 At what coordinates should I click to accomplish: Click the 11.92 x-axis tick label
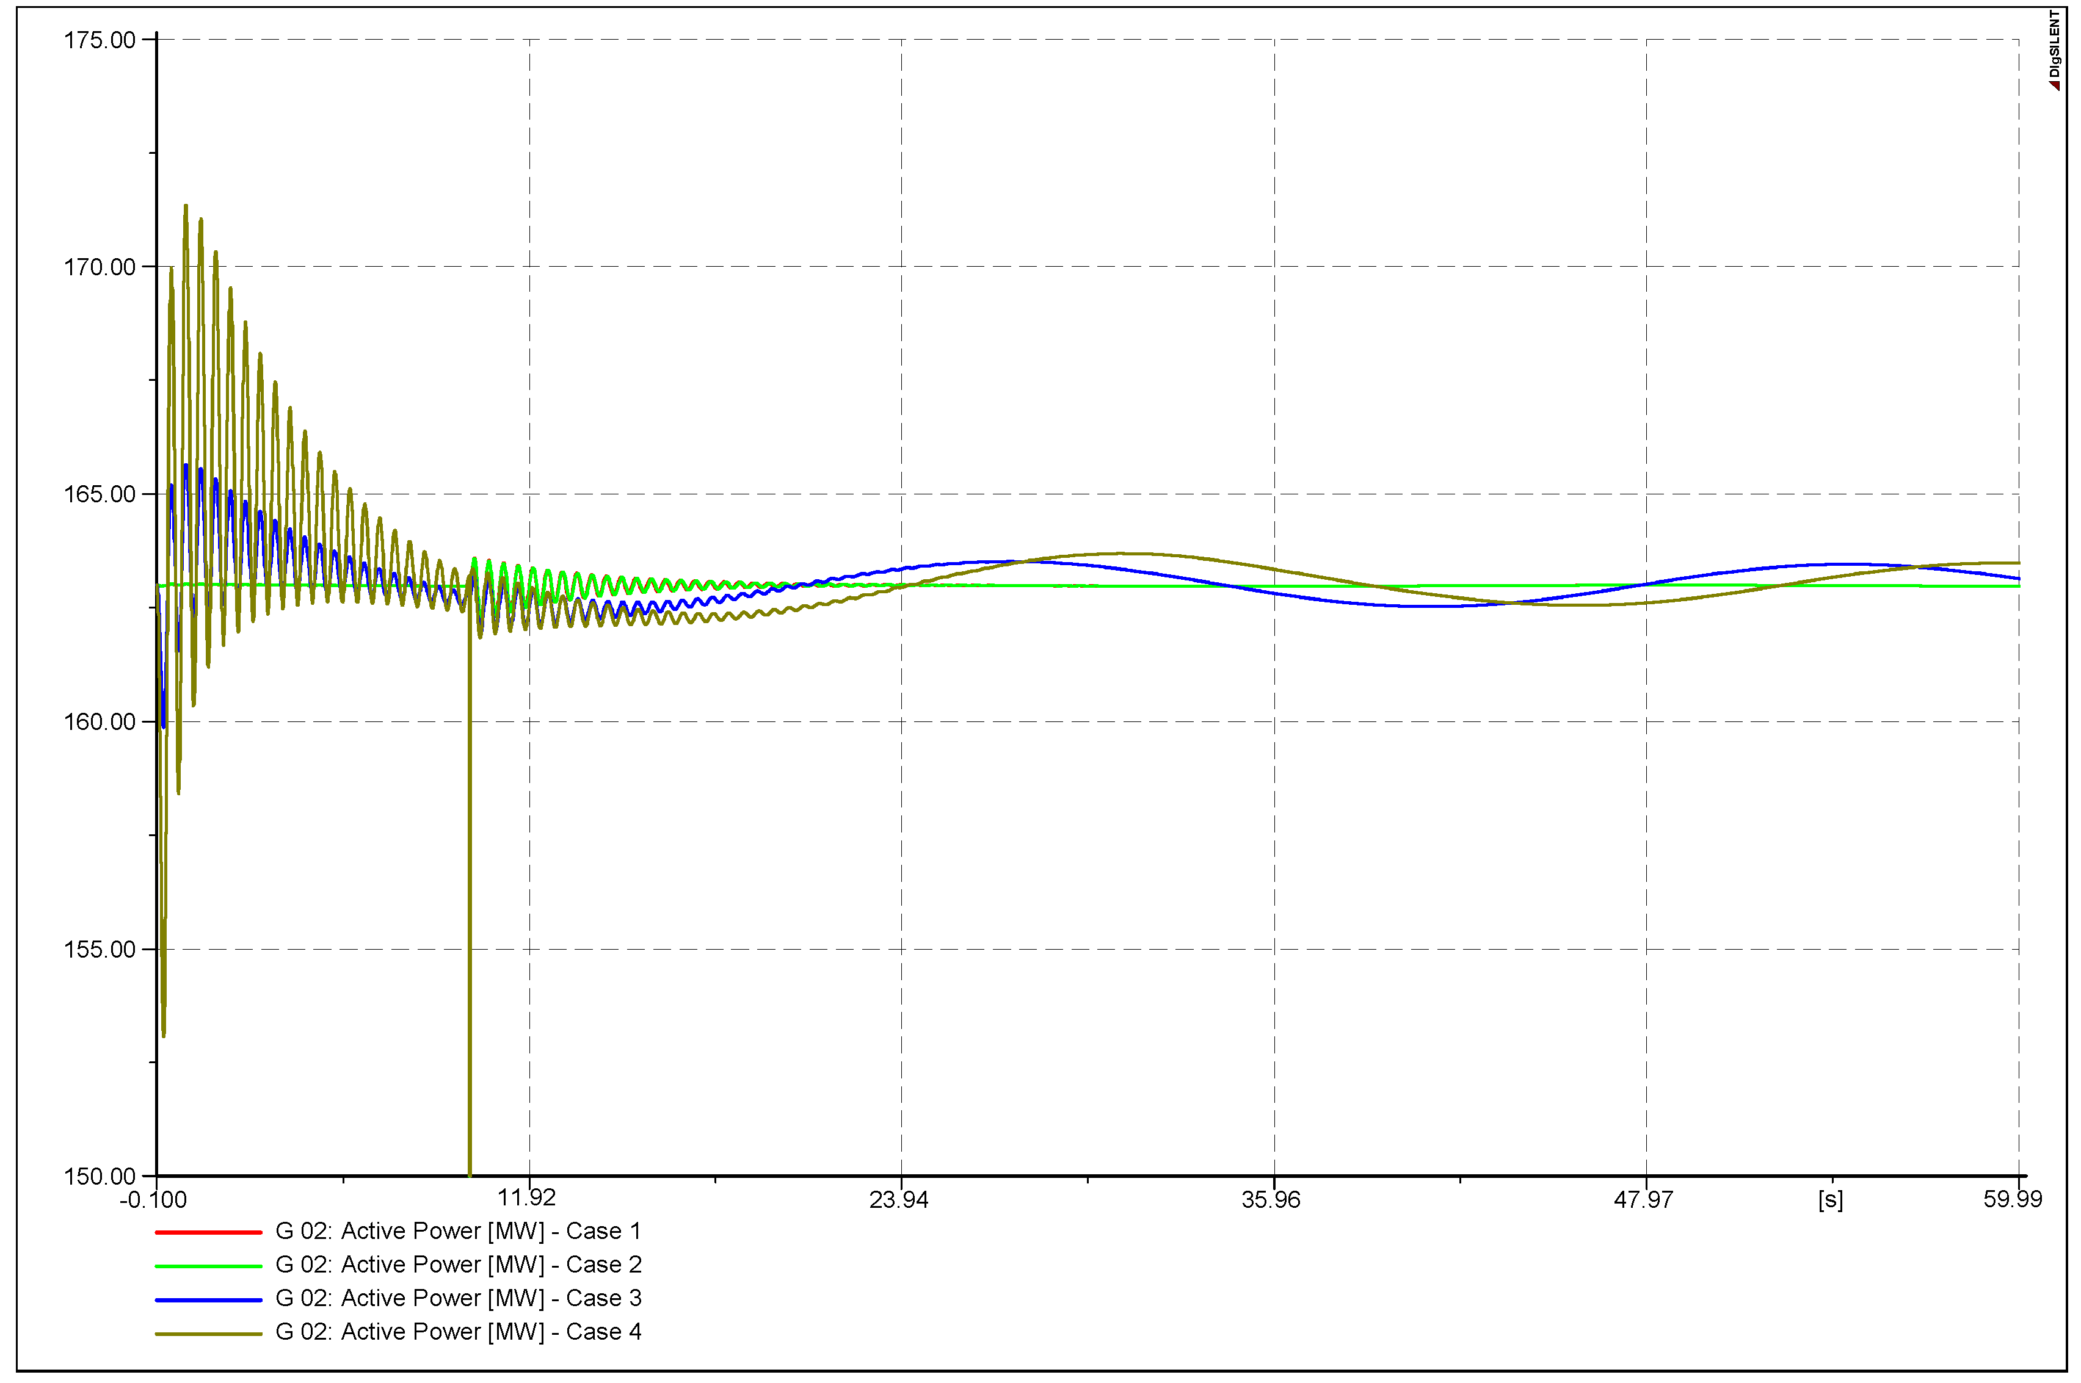(x=527, y=1198)
